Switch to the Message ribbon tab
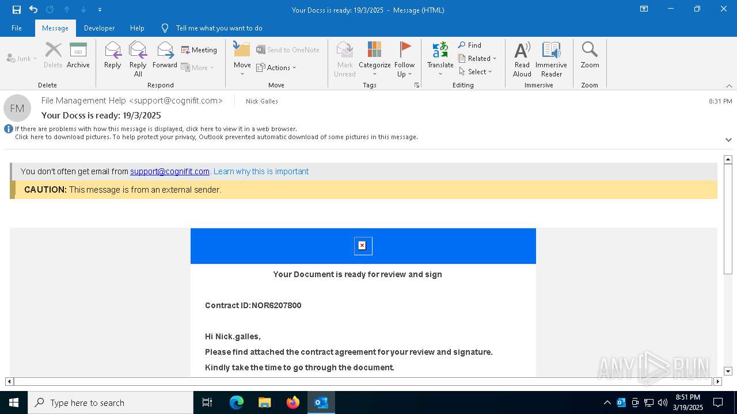Screen dimensions: 737x414 [x=55, y=28]
